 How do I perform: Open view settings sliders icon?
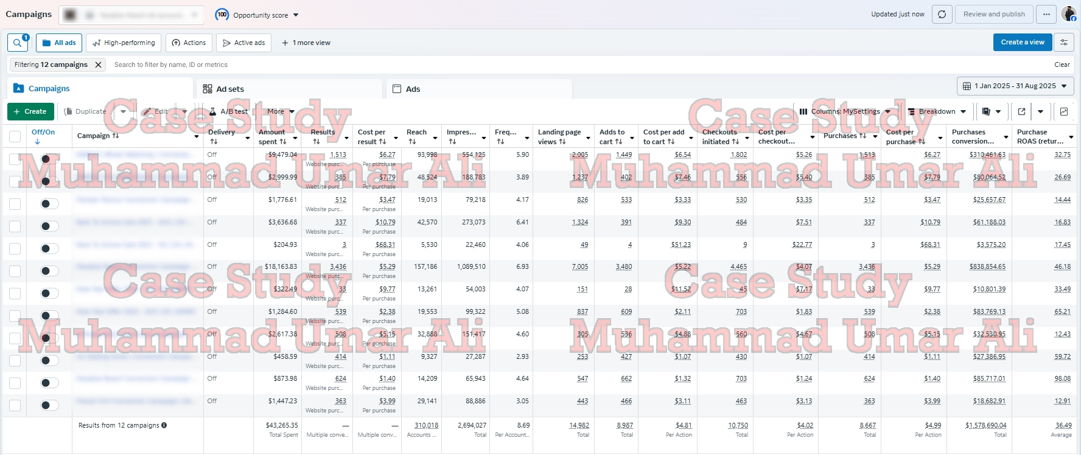pyautogui.click(x=1064, y=43)
